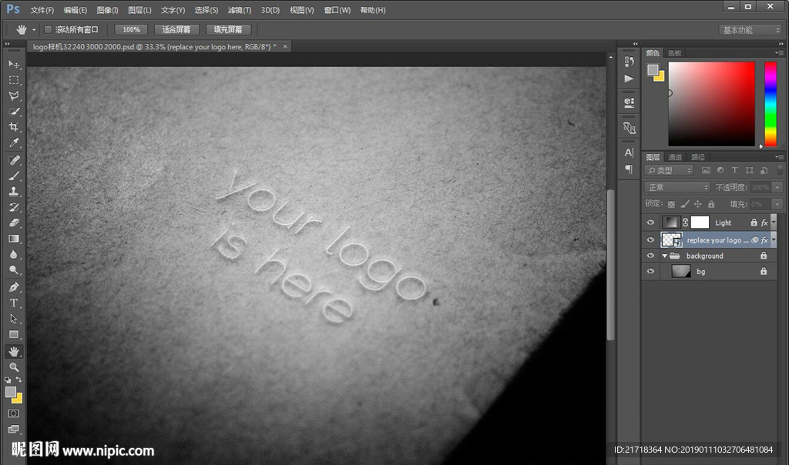Click the canvas vertical scrollbar
Viewport: 789px width, 465px height.
click(x=610, y=264)
